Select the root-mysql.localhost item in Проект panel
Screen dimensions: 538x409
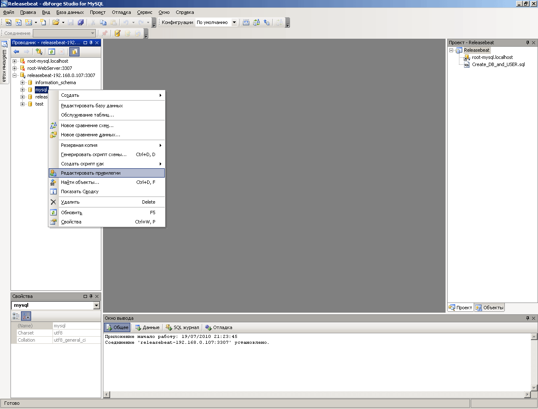[x=492, y=57]
